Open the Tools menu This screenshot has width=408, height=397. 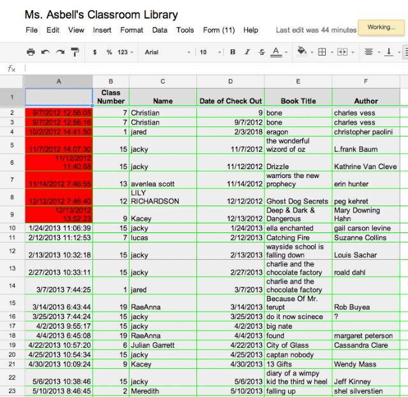coord(185,30)
